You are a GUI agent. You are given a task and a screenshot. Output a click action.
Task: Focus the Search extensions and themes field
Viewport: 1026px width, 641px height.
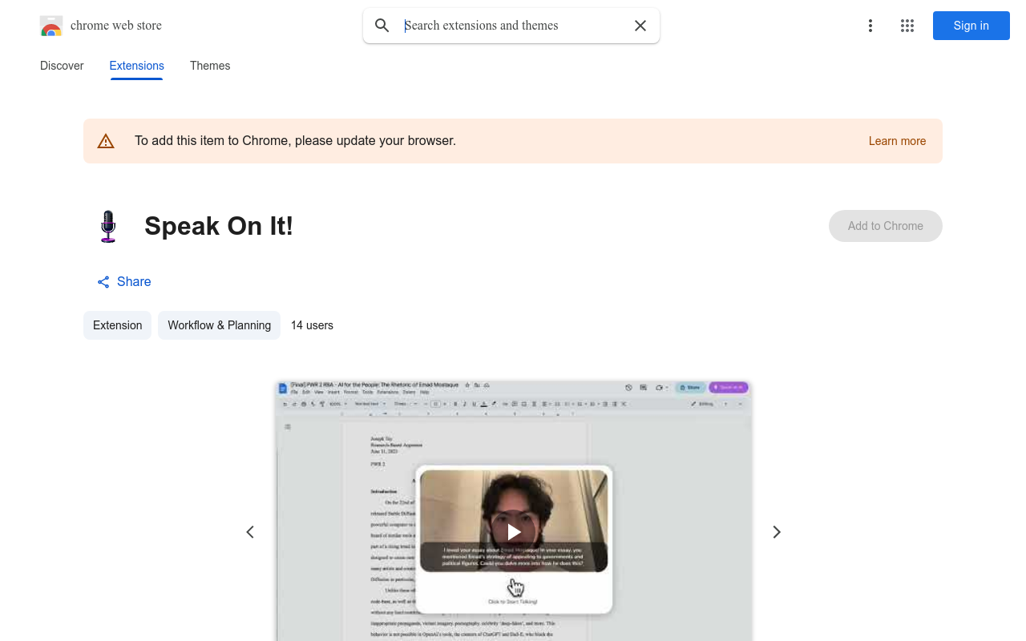[x=513, y=26]
